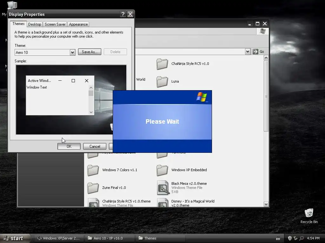Switch to the Themes taskbar item
This screenshot has height=243, width=325.
coord(161,238)
